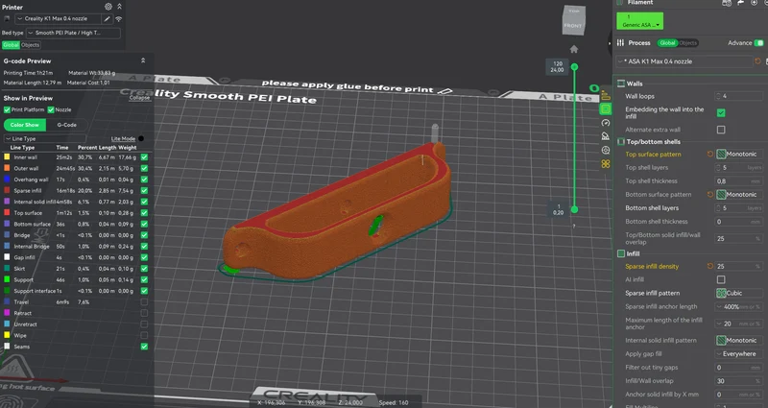Switch process scope to Objects
Screen dimensions: 768x408
[x=687, y=43]
